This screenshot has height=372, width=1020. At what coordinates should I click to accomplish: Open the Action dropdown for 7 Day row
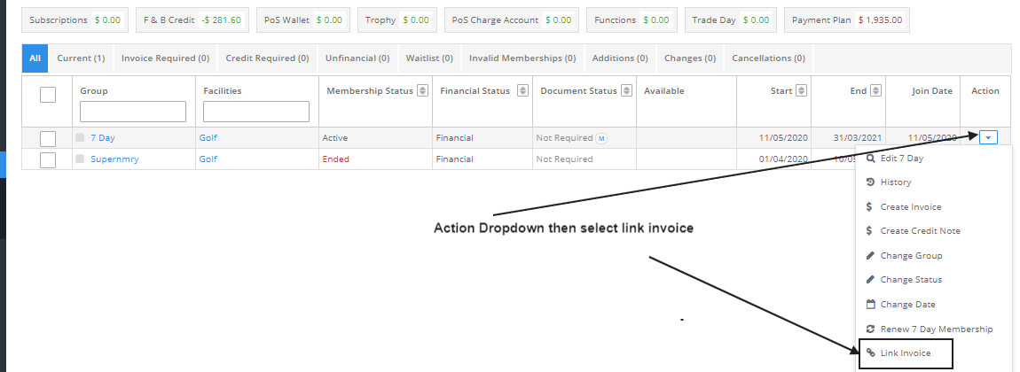[987, 137]
